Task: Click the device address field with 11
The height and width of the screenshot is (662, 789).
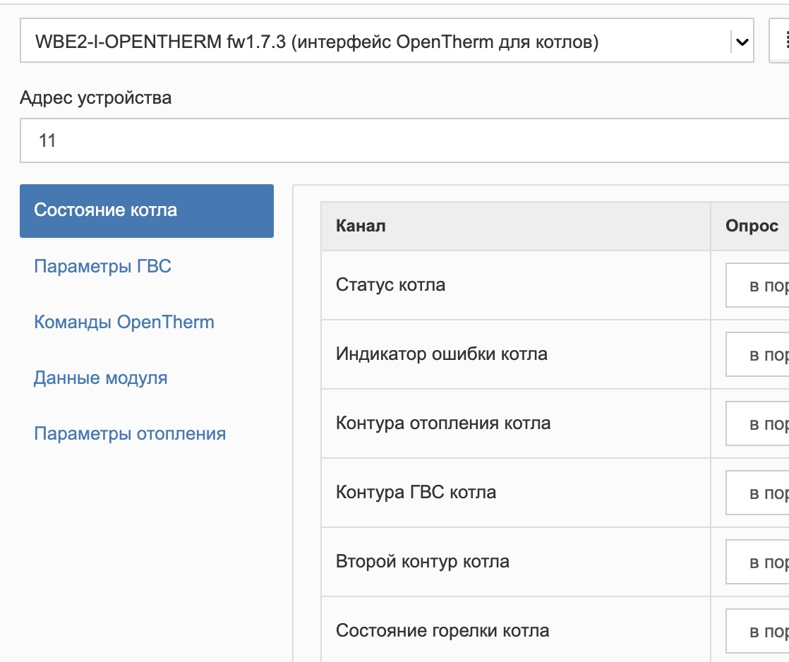Action: [404, 140]
